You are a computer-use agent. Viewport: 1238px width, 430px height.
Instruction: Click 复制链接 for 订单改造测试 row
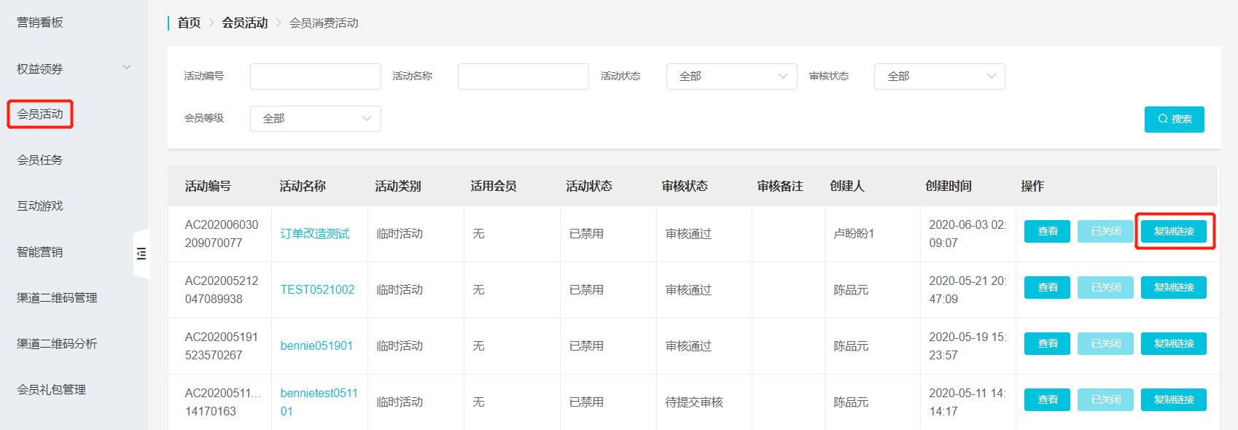(1174, 232)
